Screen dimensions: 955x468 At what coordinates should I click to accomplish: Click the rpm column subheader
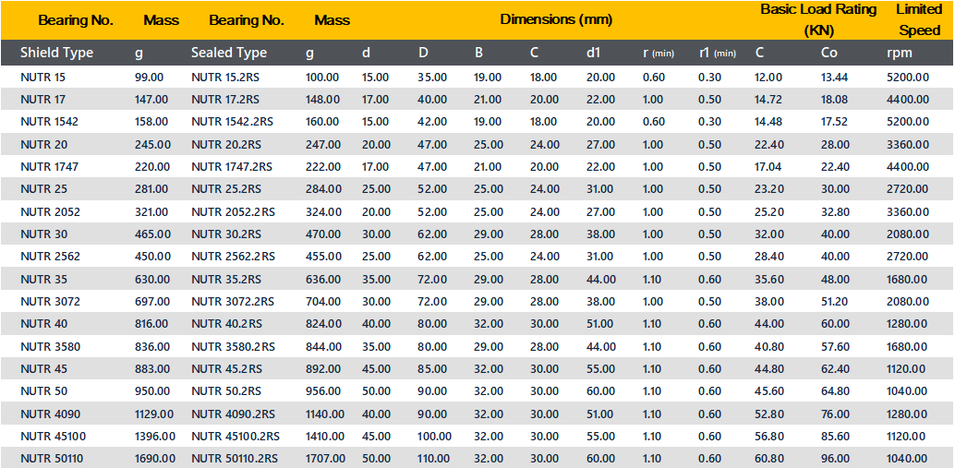(900, 53)
